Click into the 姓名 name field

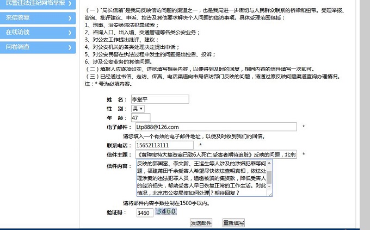(159, 100)
